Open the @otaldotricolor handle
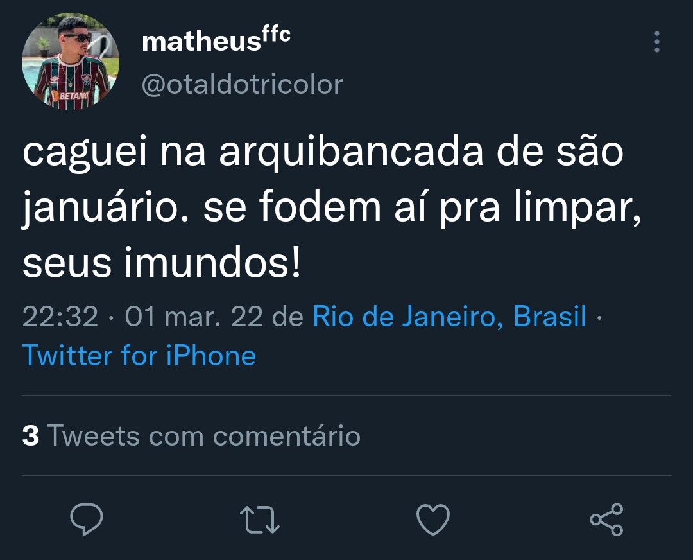 [x=242, y=84]
